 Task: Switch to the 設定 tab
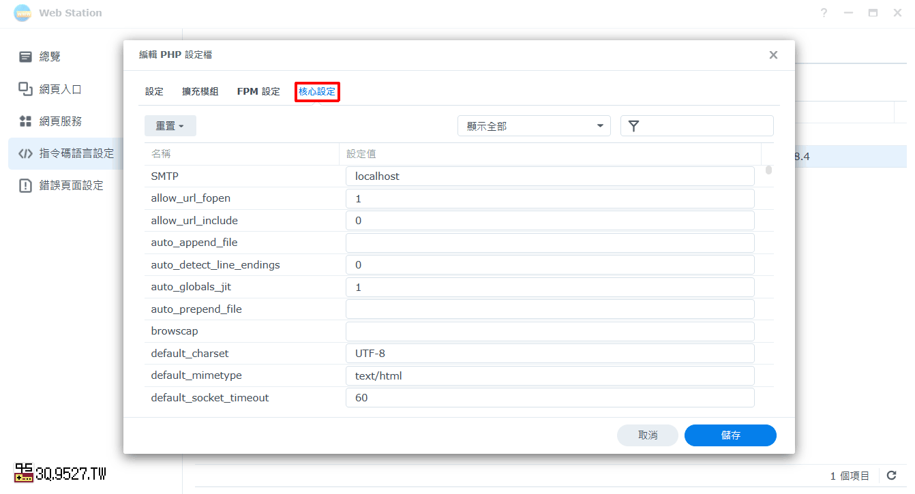coord(155,91)
